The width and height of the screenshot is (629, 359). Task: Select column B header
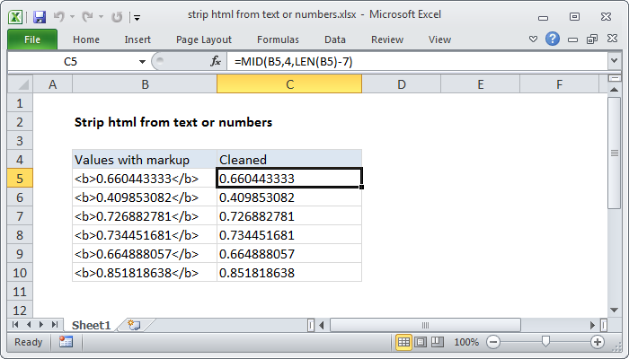pos(145,84)
